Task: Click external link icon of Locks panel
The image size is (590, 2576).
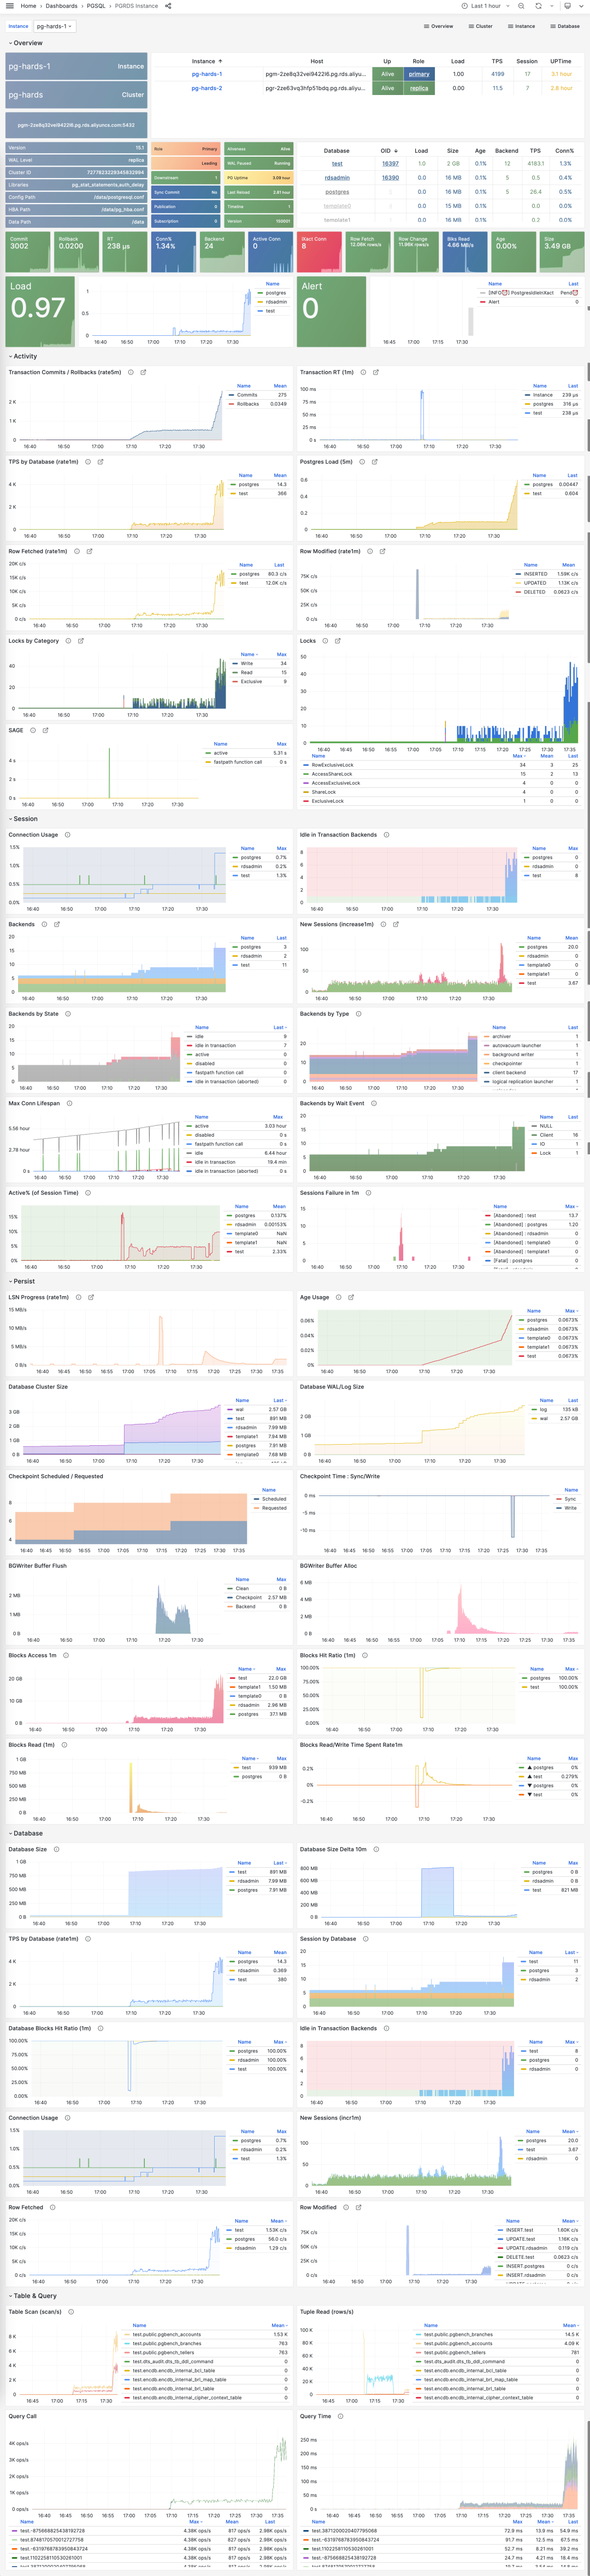Action: tap(338, 641)
